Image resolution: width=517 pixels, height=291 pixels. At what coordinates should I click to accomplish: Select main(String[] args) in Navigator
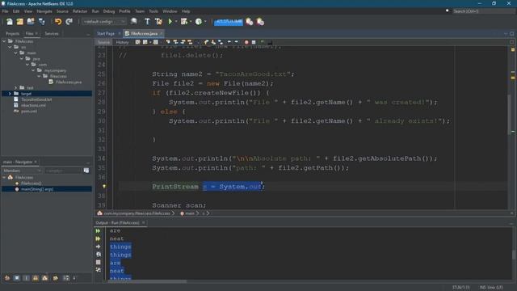(37, 189)
